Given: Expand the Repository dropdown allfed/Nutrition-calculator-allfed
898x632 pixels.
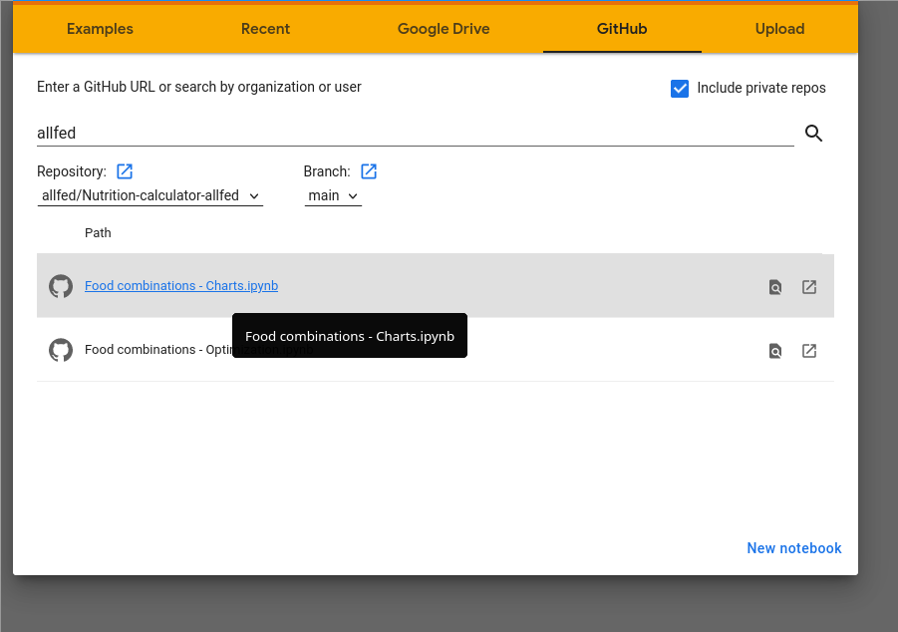Looking at the screenshot, I should pyautogui.click(x=150, y=195).
